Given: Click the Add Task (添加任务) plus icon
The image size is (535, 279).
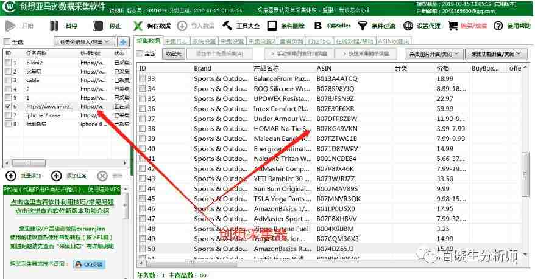Looking at the screenshot, I should click(56, 176).
